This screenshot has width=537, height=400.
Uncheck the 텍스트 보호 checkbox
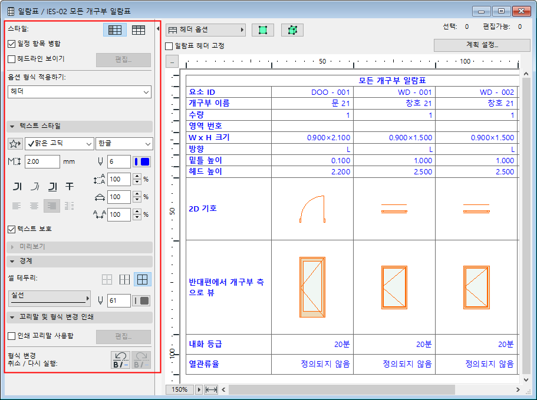pyautogui.click(x=12, y=229)
